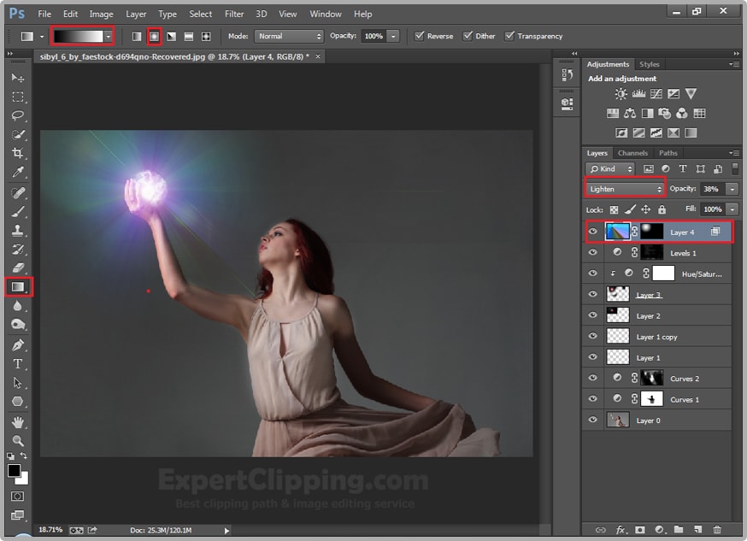Toggle the Dither checkbox
The image size is (747, 541).
tap(468, 36)
